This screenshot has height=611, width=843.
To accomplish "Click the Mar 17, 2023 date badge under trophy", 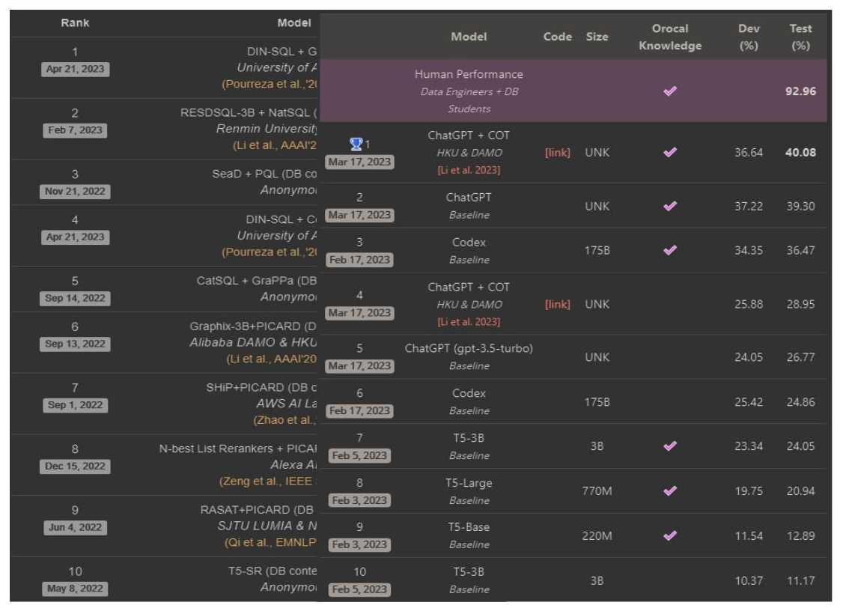I will click(359, 162).
